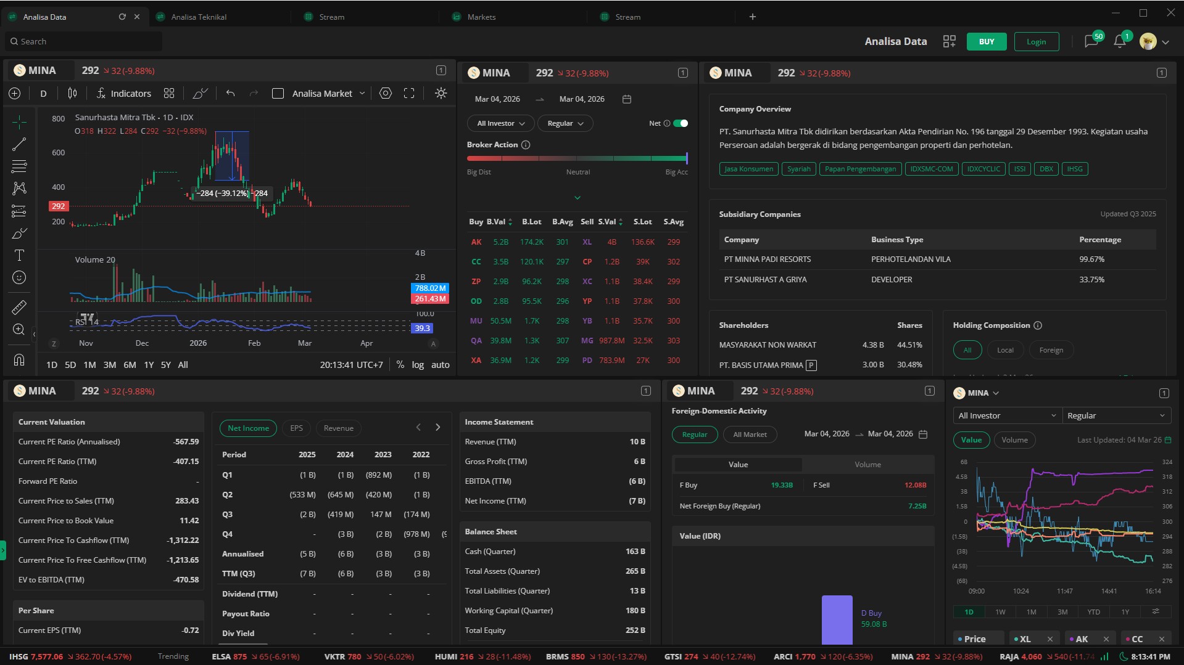Open the widget layout grid icon
This screenshot has width=1184, height=665.
coord(949,41)
